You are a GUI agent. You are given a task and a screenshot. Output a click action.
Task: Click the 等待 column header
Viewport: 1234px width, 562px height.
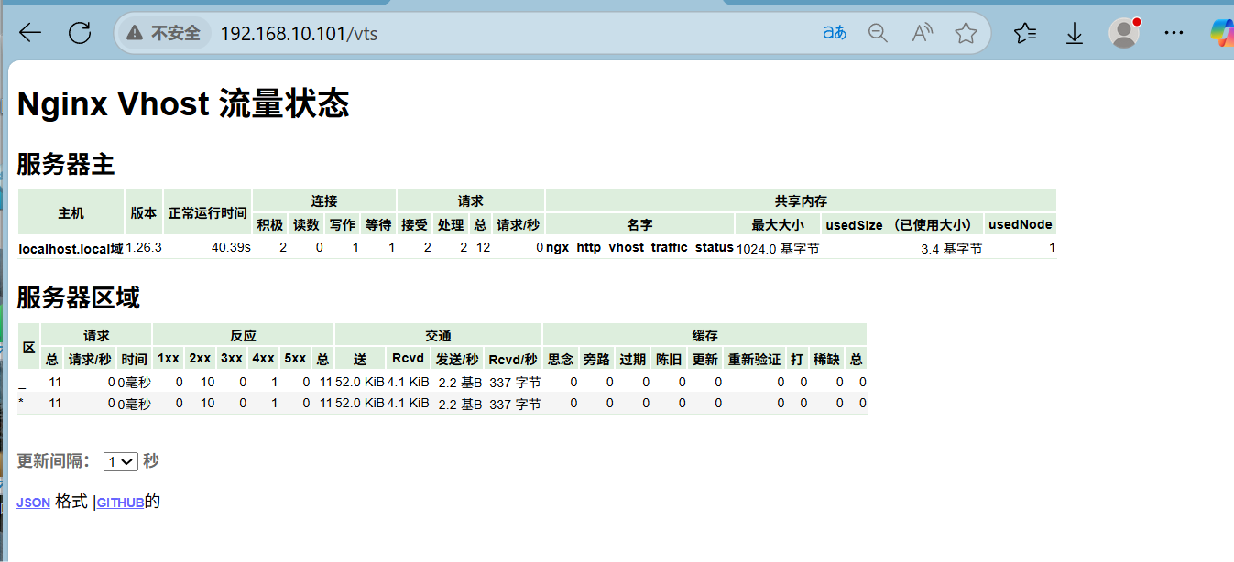coord(378,224)
